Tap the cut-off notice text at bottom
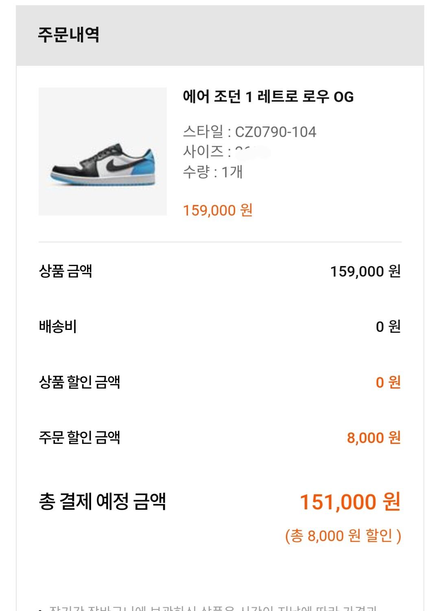This screenshot has width=428, height=611. tap(212, 607)
